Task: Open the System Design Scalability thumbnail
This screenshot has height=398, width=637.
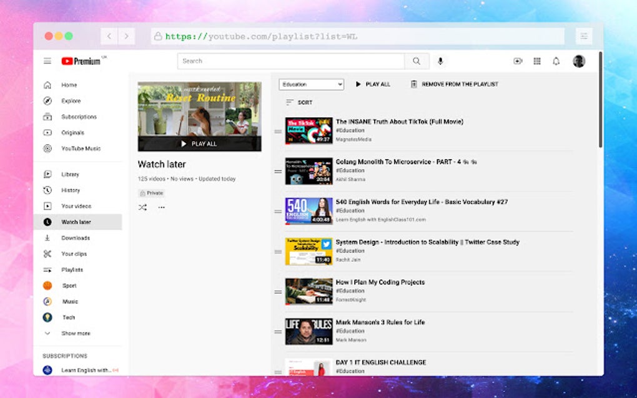Action: 309,251
